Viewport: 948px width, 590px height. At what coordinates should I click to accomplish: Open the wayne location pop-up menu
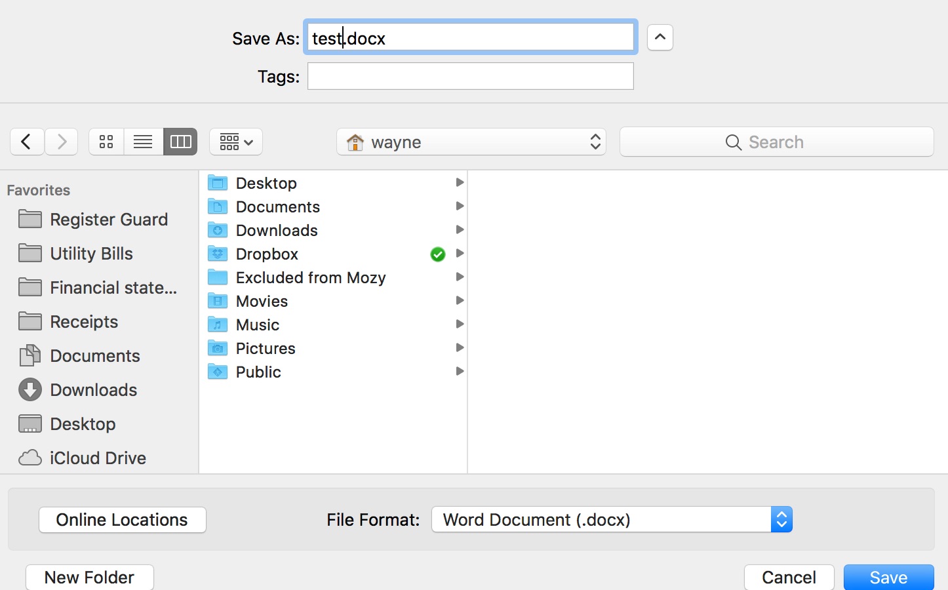pos(471,142)
